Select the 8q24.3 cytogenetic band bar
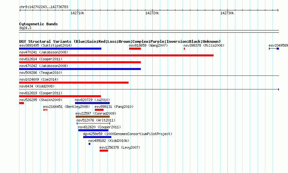Screen dimensions: 288x173 149,31
